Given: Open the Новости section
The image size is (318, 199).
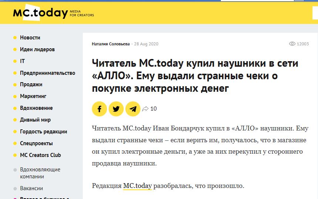Looking at the screenshot, I should 30,38.
